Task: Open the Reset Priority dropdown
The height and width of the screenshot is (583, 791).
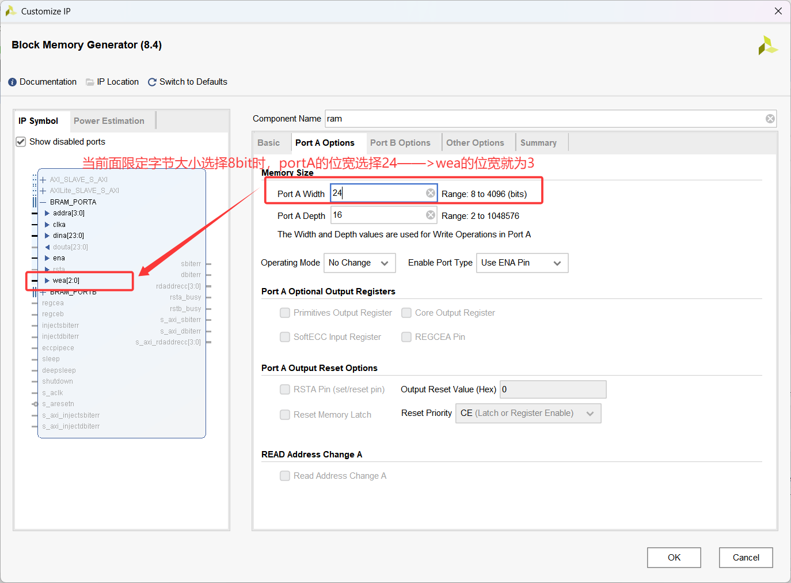Action: [x=528, y=414]
